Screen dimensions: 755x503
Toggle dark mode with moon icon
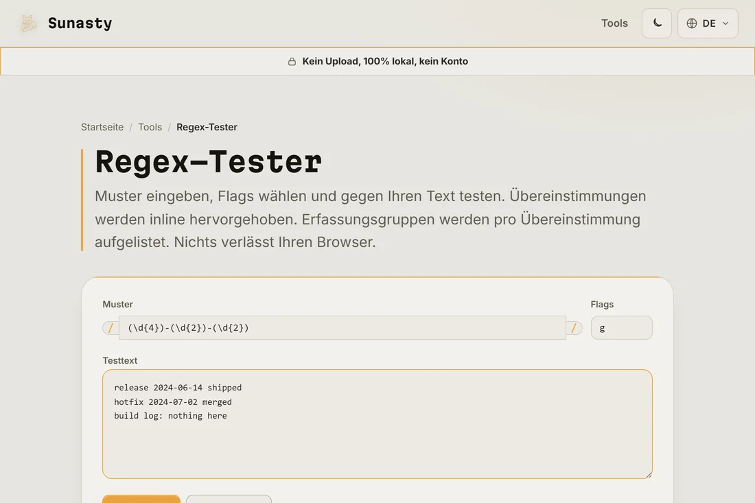[657, 23]
